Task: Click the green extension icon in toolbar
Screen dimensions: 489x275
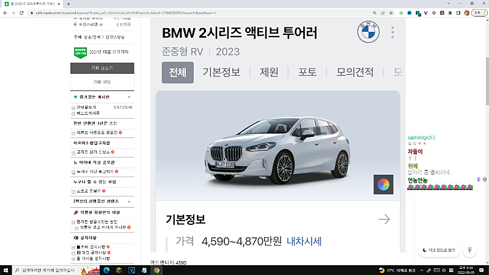Action: pos(402,13)
